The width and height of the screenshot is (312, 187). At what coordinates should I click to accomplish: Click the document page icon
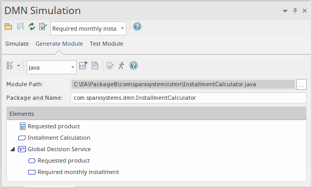[95, 65]
